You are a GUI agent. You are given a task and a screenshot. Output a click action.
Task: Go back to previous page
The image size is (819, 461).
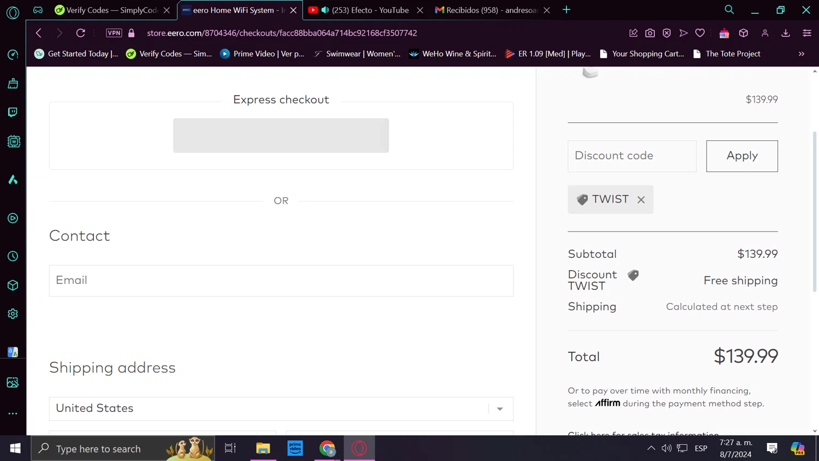tap(38, 33)
